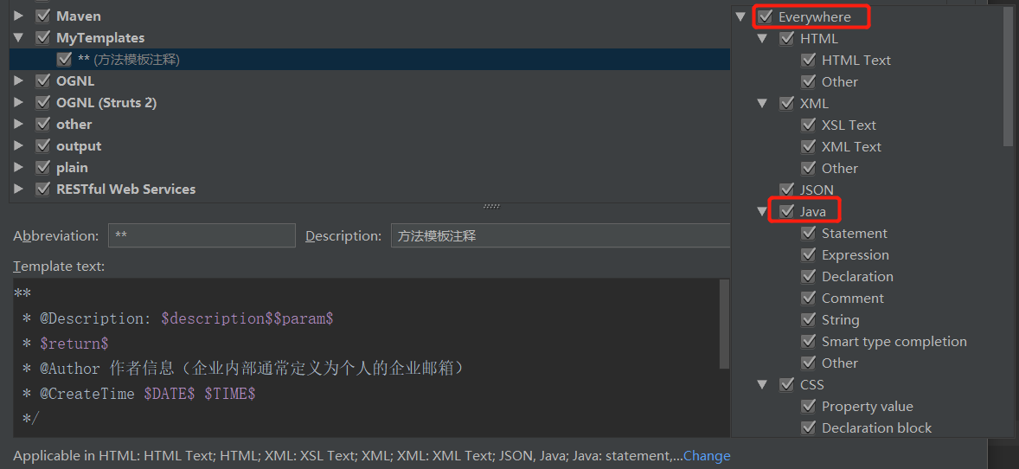Expand the other template group
This screenshot has height=469, width=1019.
pyautogui.click(x=18, y=125)
